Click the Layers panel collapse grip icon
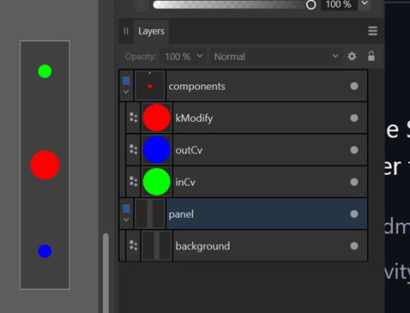The width and height of the screenshot is (410, 313). (126, 31)
